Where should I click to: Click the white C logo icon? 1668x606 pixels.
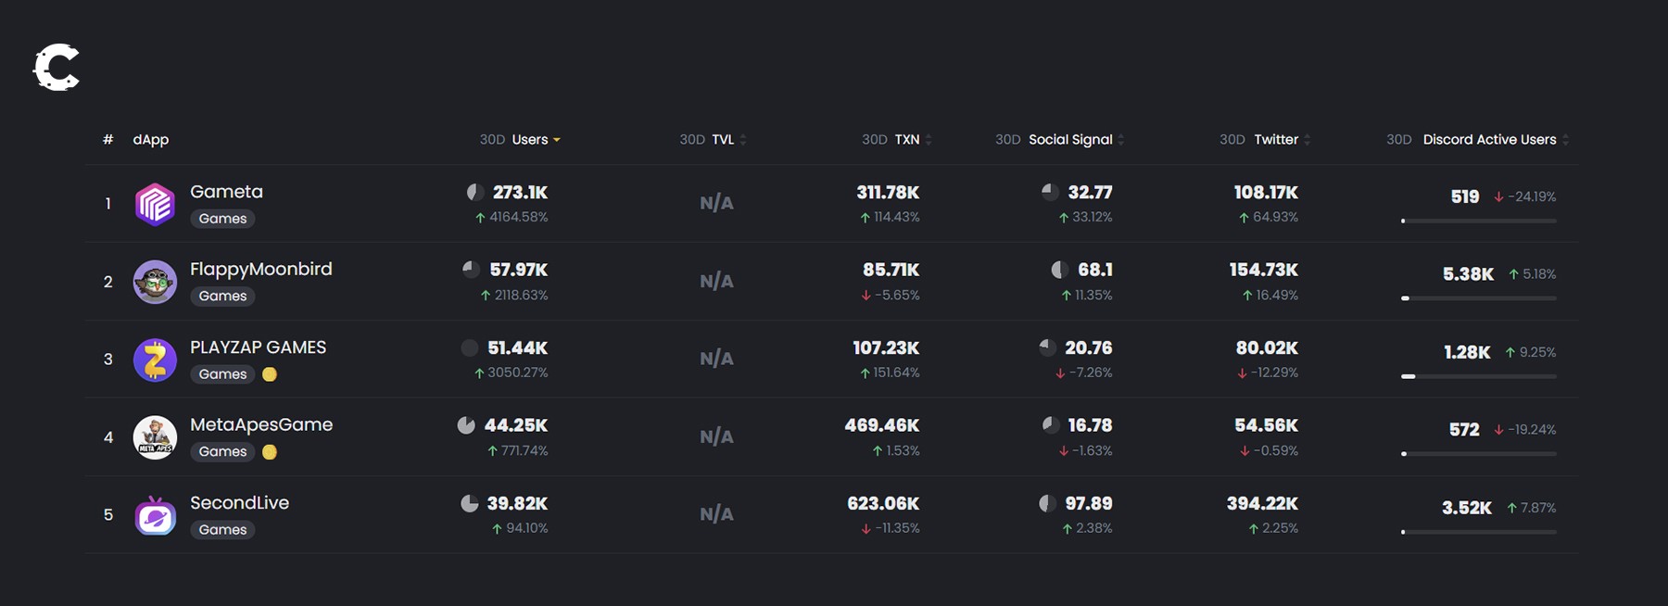pyautogui.click(x=57, y=68)
